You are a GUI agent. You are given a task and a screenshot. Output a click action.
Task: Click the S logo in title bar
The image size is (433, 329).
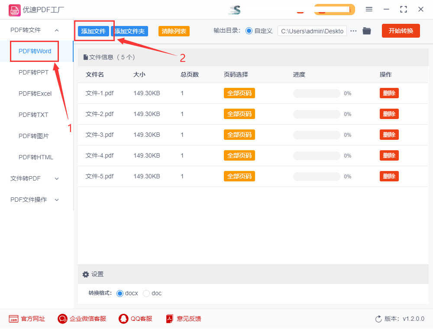pos(235,10)
